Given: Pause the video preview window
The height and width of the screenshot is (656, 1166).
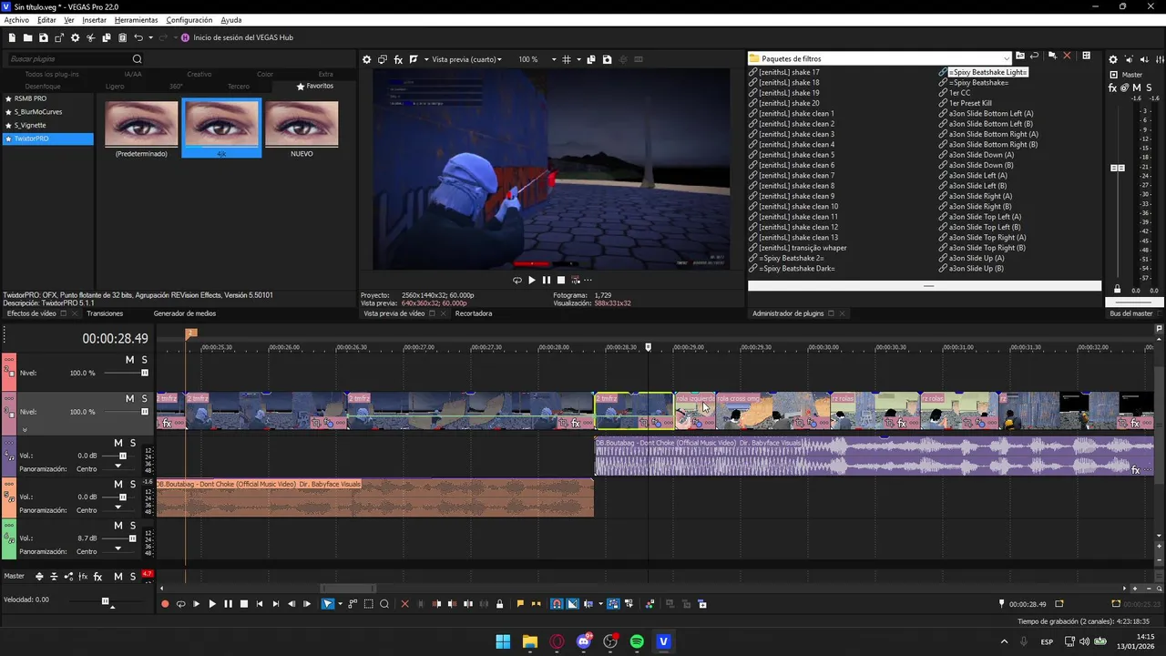Looking at the screenshot, I should pos(547,281).
